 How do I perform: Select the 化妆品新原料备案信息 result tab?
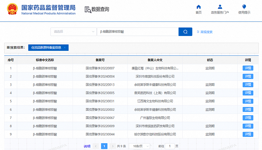pos(46,48)
